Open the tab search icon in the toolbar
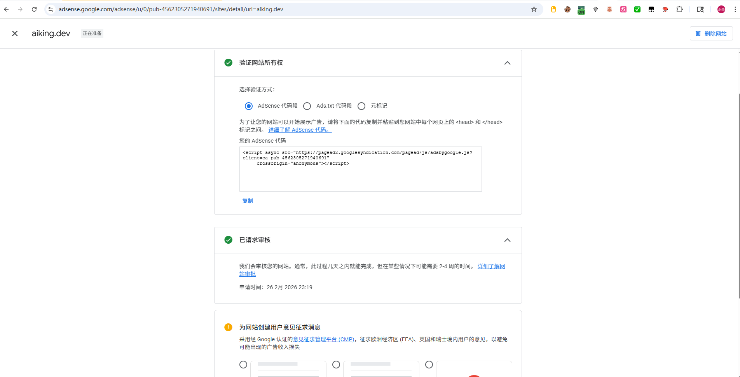This screenshot has height=377, width=740. click(700, 9)
